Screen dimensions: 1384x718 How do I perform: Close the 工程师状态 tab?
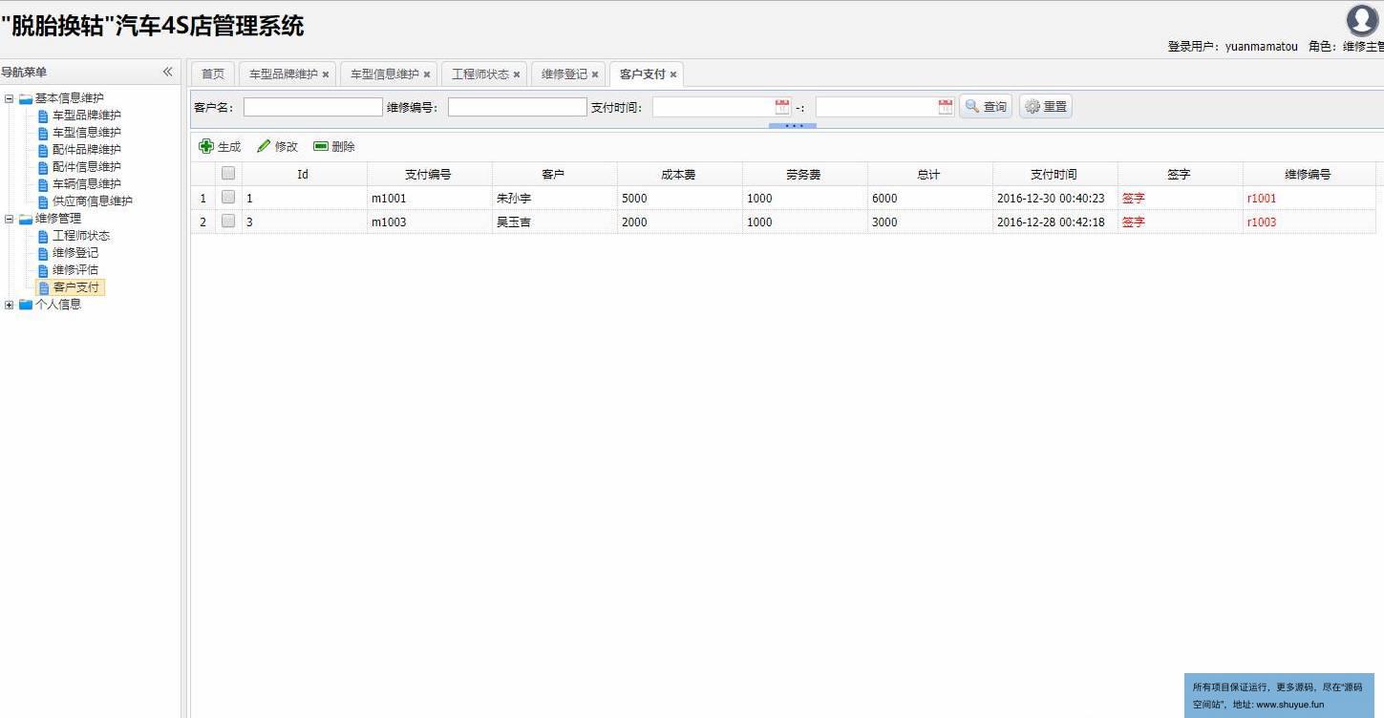tap(517, 74)
